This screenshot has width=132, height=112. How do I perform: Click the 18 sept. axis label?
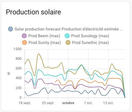25,103
